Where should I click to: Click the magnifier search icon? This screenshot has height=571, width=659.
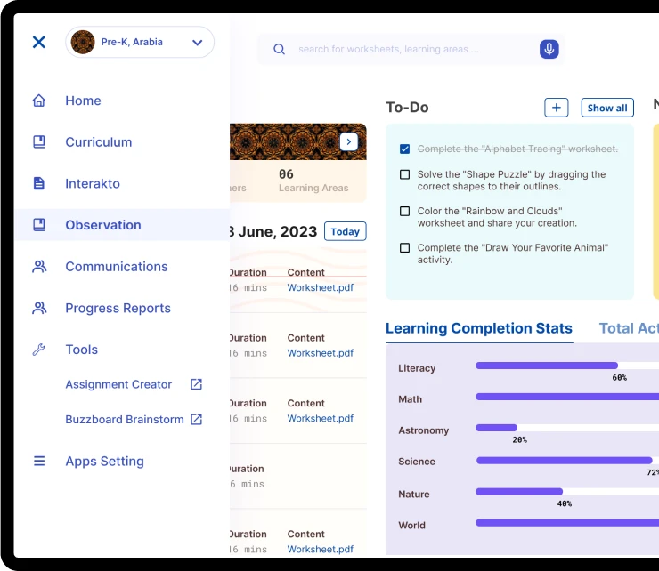click(x=280, y=50)
